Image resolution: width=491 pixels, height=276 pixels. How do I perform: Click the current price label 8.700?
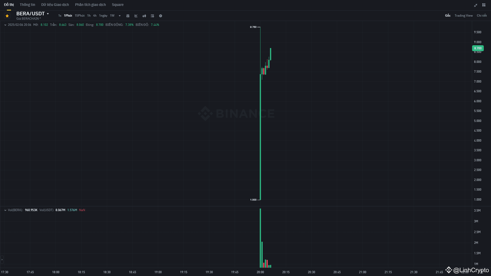478,48
